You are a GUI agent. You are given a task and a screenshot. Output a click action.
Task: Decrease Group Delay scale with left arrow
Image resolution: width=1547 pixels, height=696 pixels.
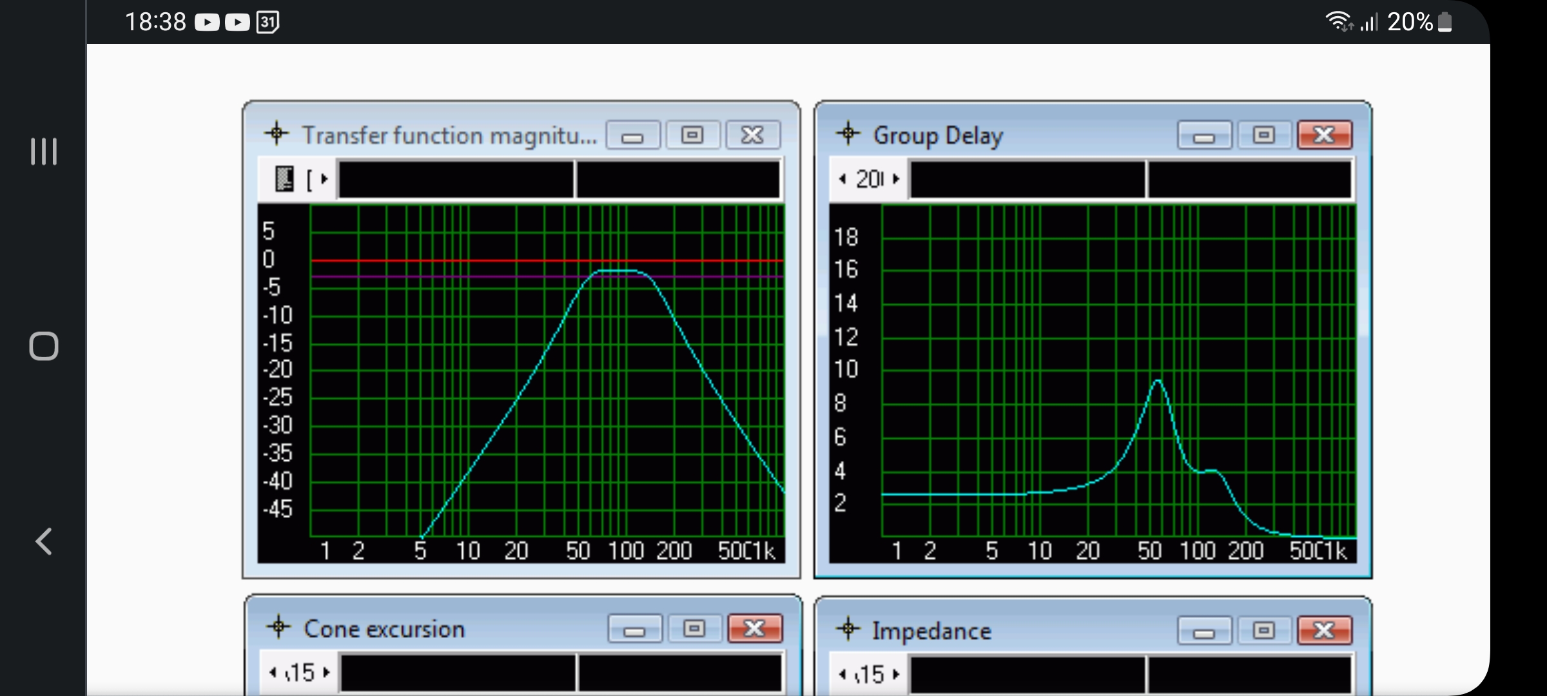(842, 179)
